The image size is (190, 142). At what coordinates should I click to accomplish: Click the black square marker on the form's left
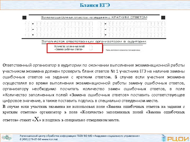click(x=24, y=18)
